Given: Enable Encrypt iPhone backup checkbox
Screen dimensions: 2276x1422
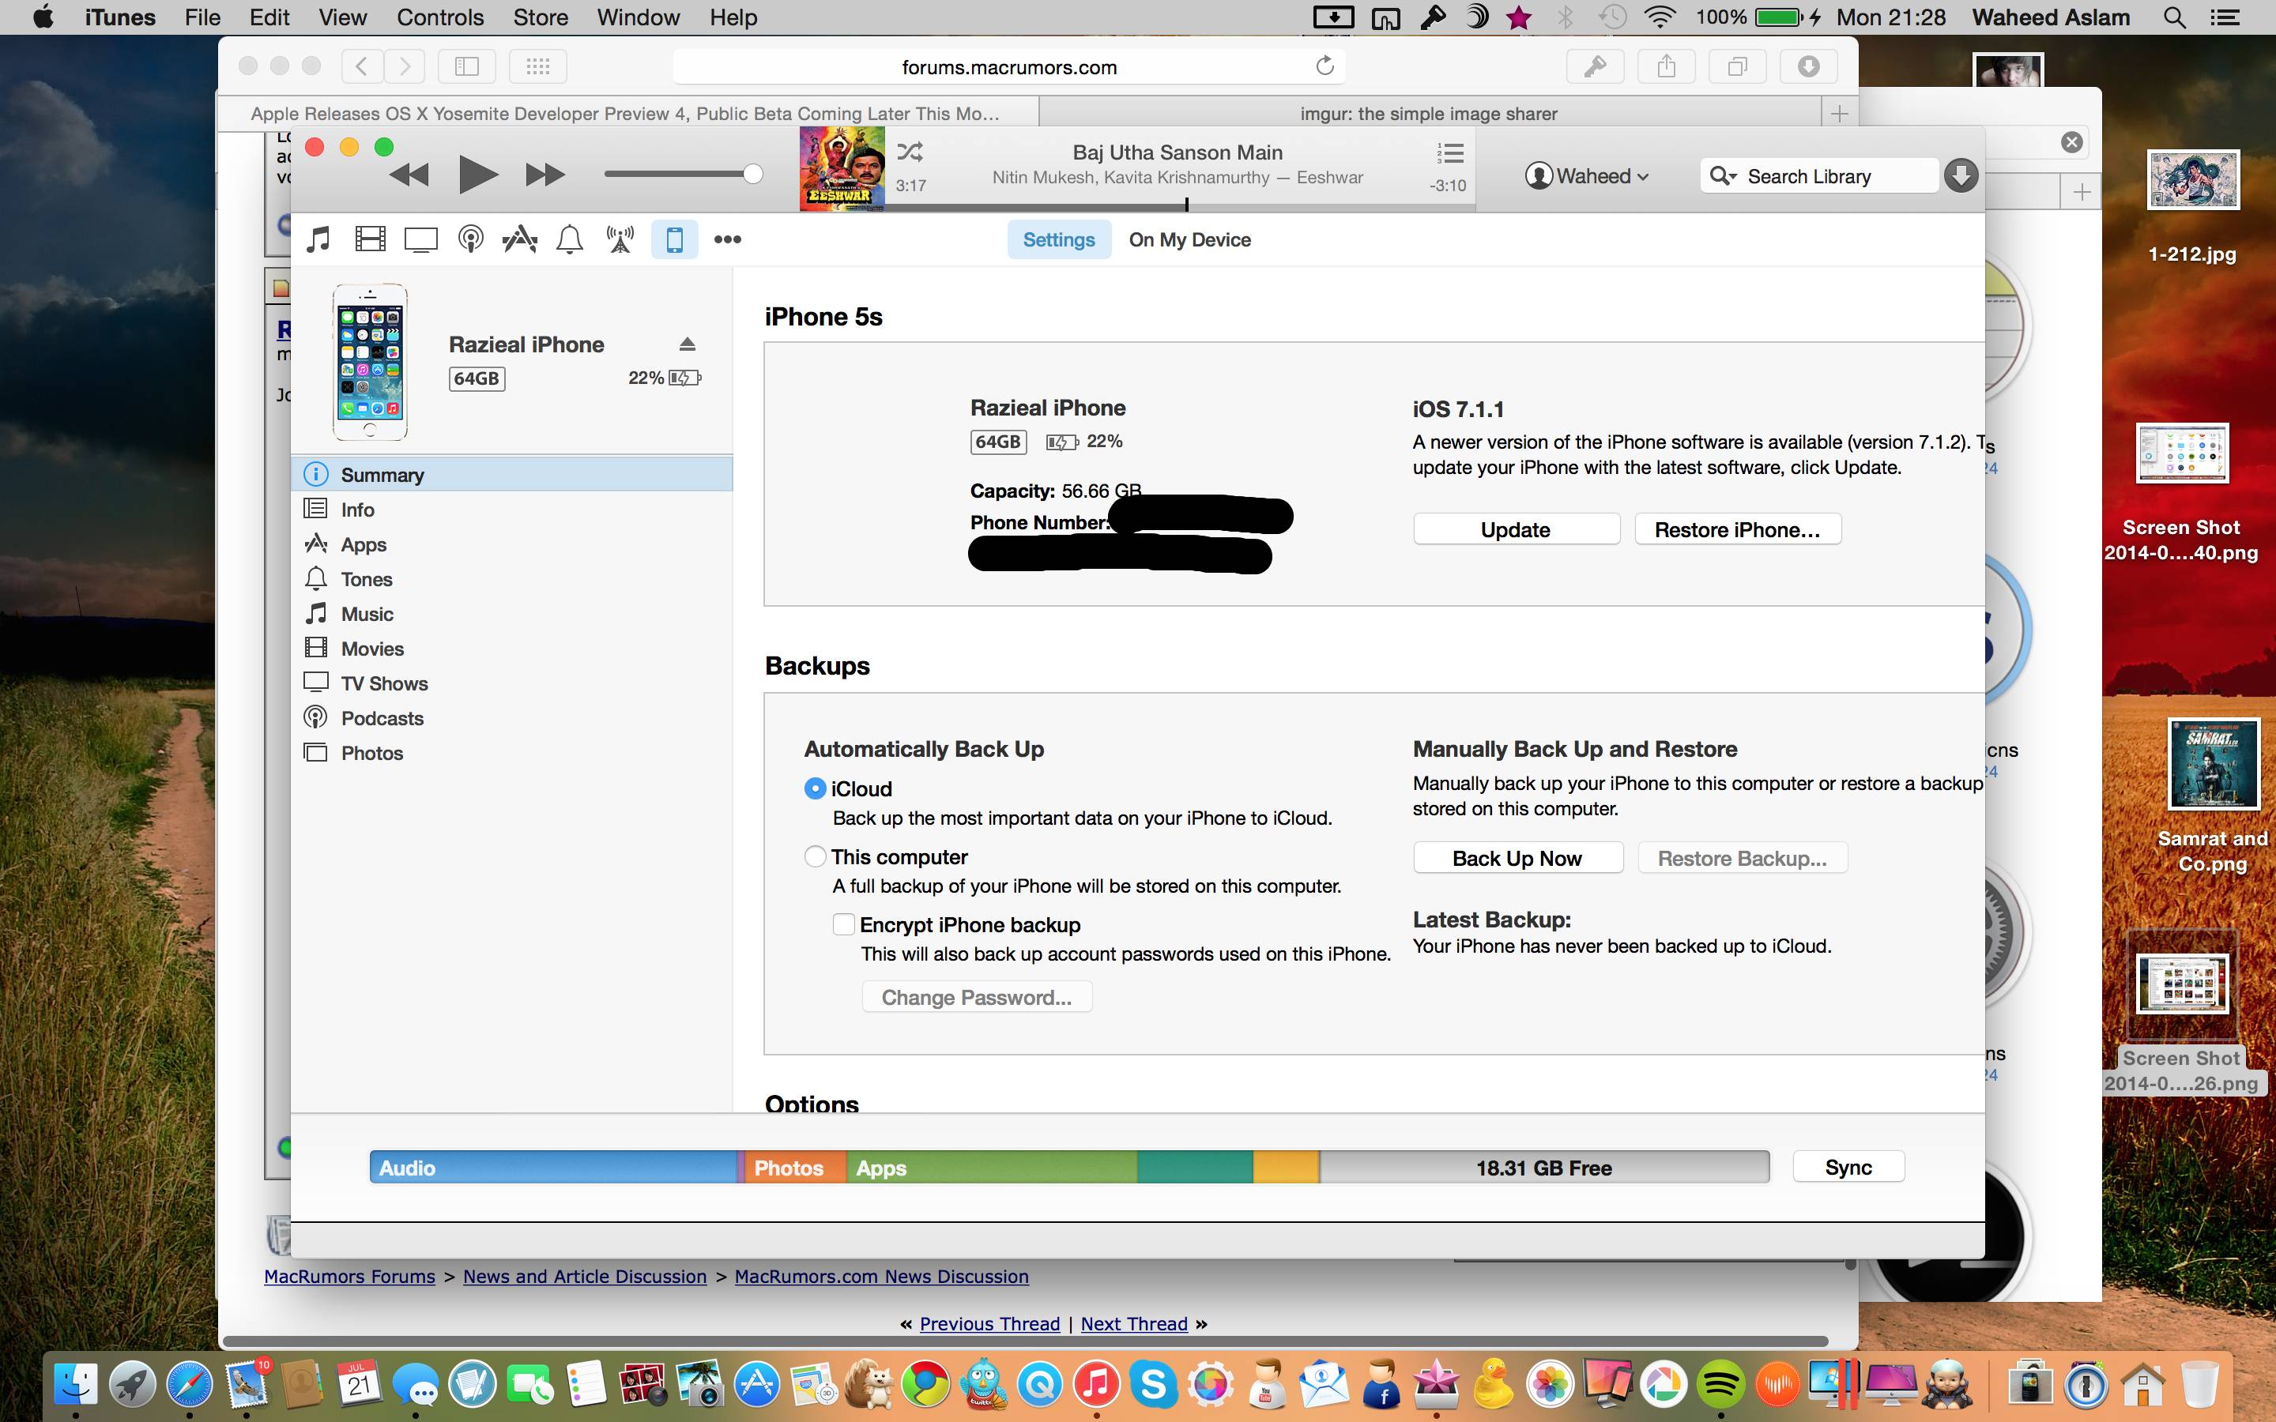Looking at the screenshot, I should (844, 924).
